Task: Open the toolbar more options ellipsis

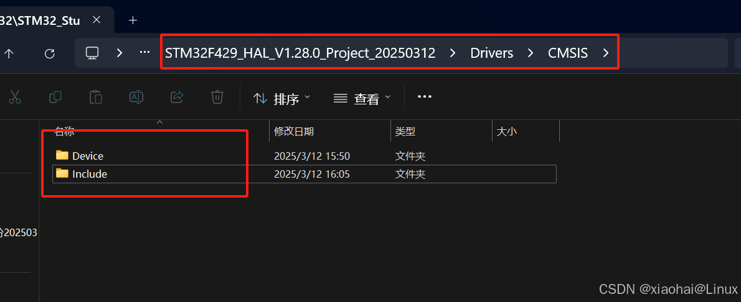Action: (425, 97)
